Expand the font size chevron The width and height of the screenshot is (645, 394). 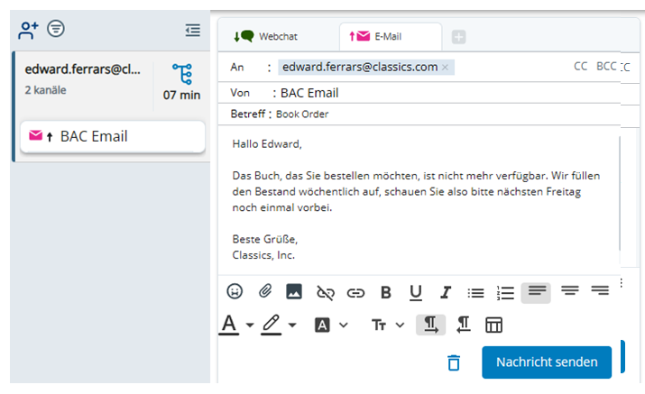click(400, 325)
